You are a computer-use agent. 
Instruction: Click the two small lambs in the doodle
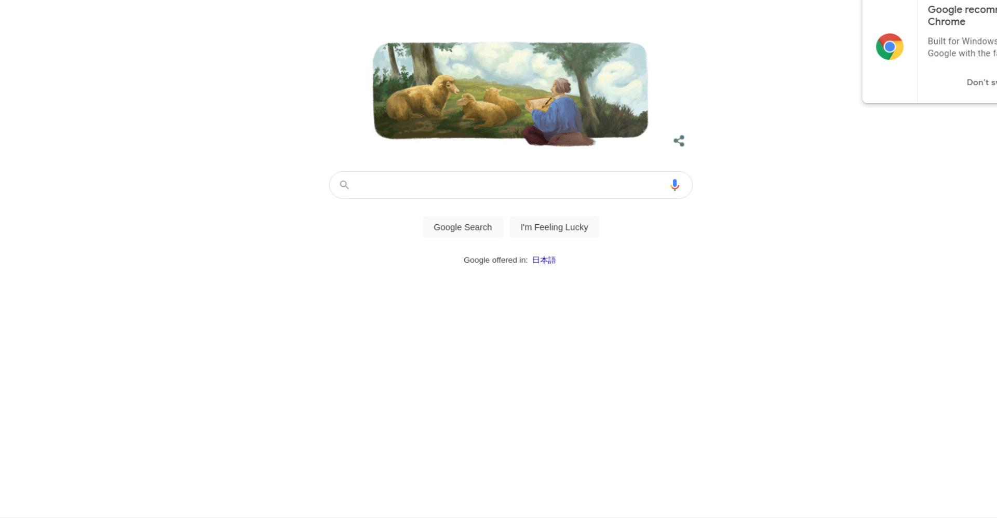point(488,107)
